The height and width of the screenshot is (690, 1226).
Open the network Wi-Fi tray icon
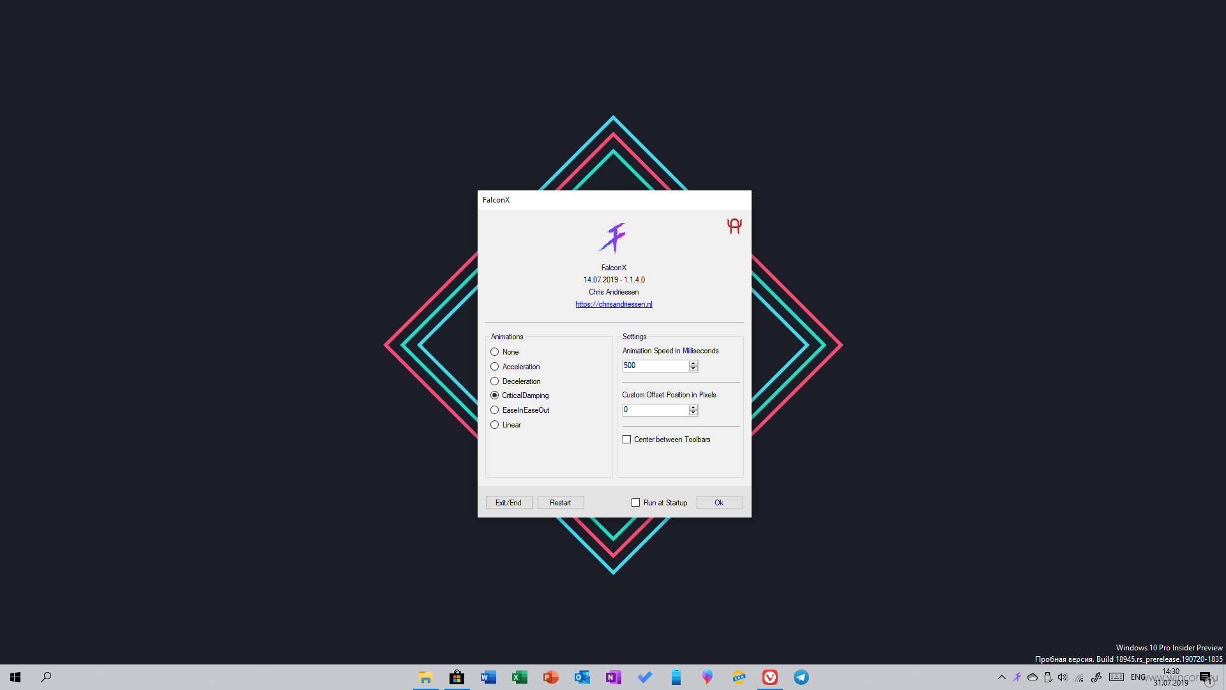(x=1079, y=677)
